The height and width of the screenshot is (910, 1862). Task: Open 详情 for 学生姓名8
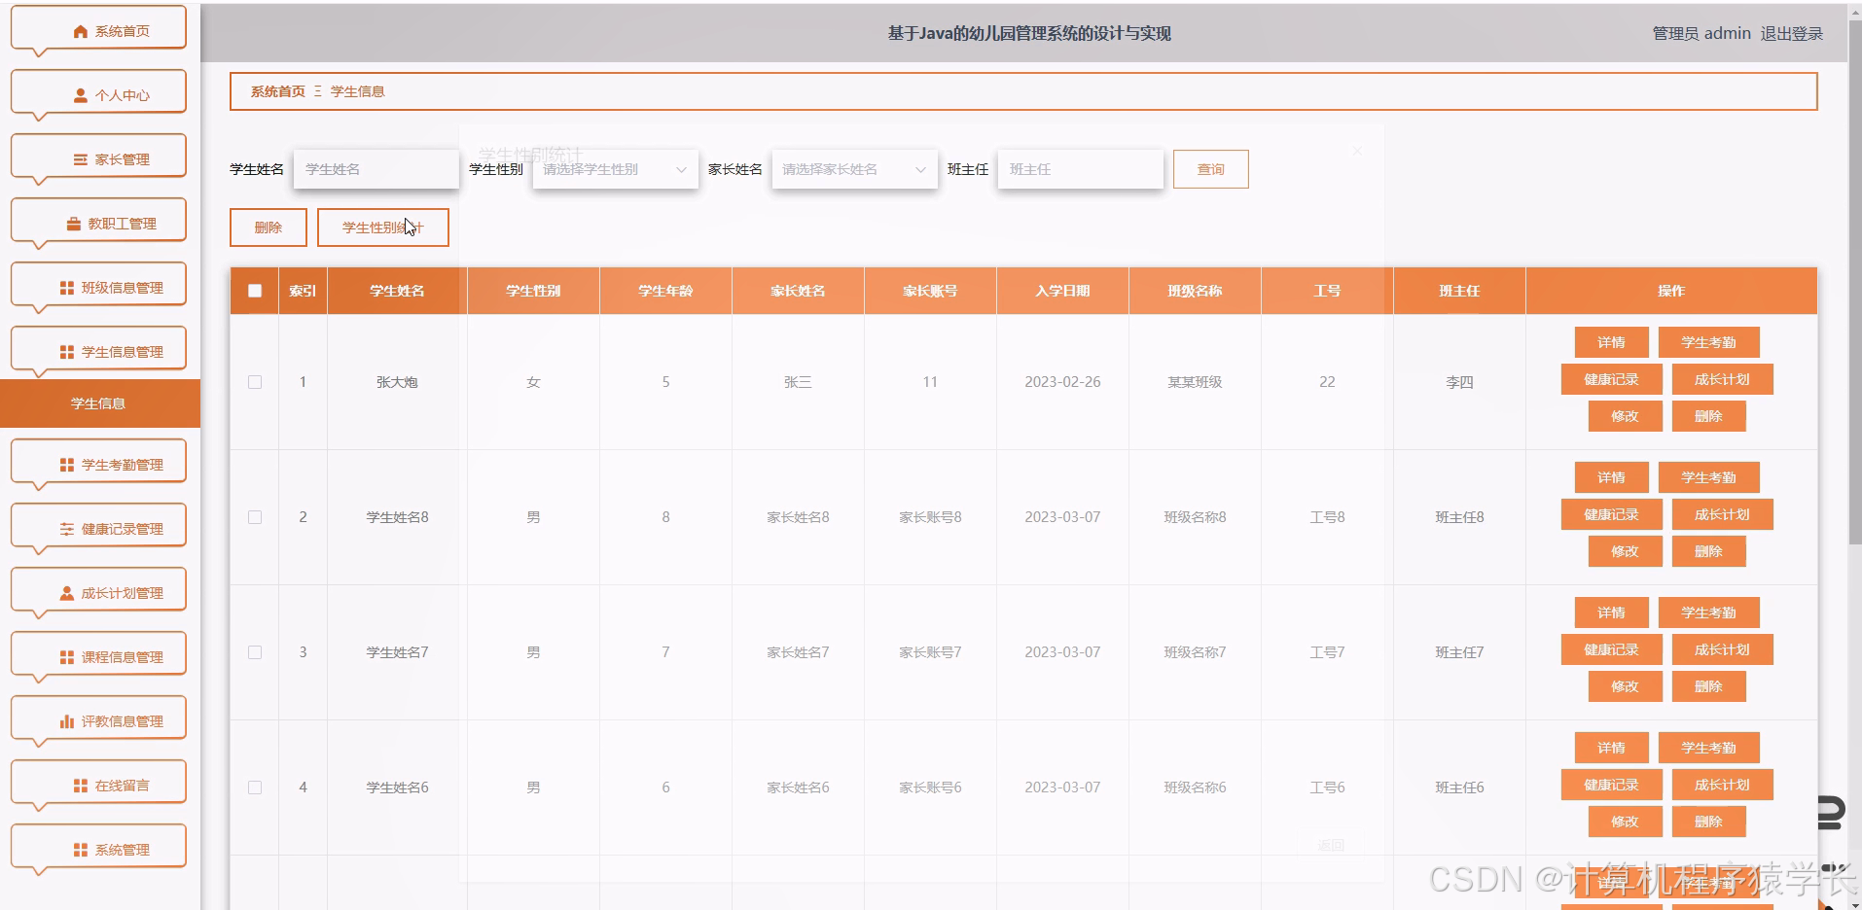click(1611, 477)
